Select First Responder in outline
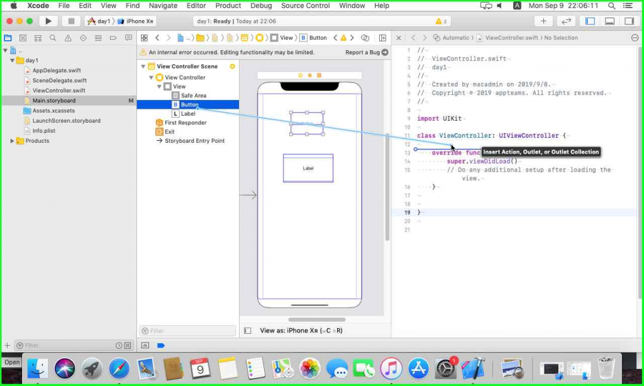The image size is (644, 386). [186, 123]
